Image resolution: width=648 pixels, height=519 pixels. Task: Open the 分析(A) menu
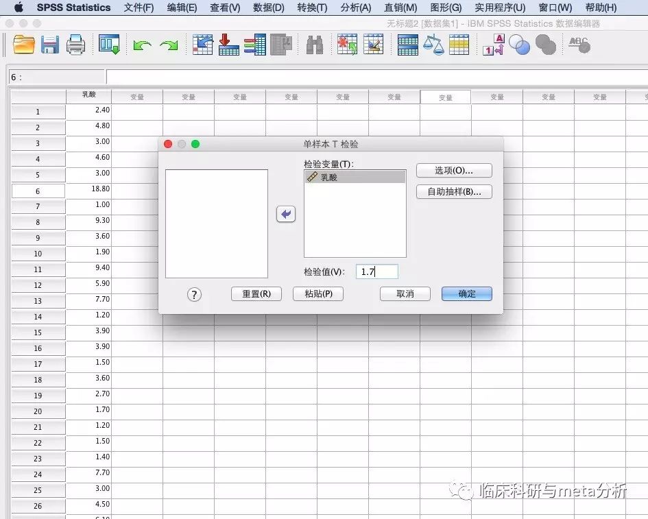coord(356,8)
